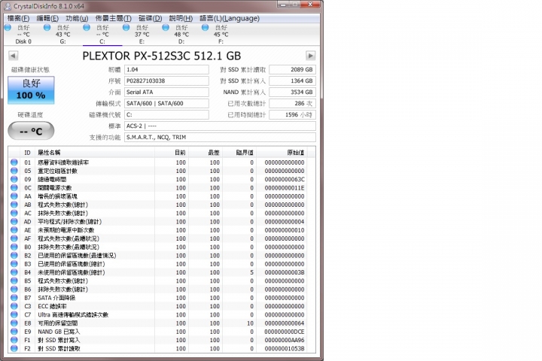Click the total host writes value 1364 GB

coord(292,80)
